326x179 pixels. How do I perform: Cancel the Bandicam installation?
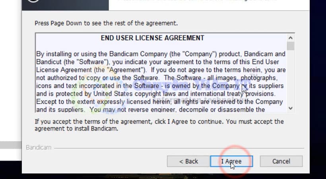(x=281, y=161)
